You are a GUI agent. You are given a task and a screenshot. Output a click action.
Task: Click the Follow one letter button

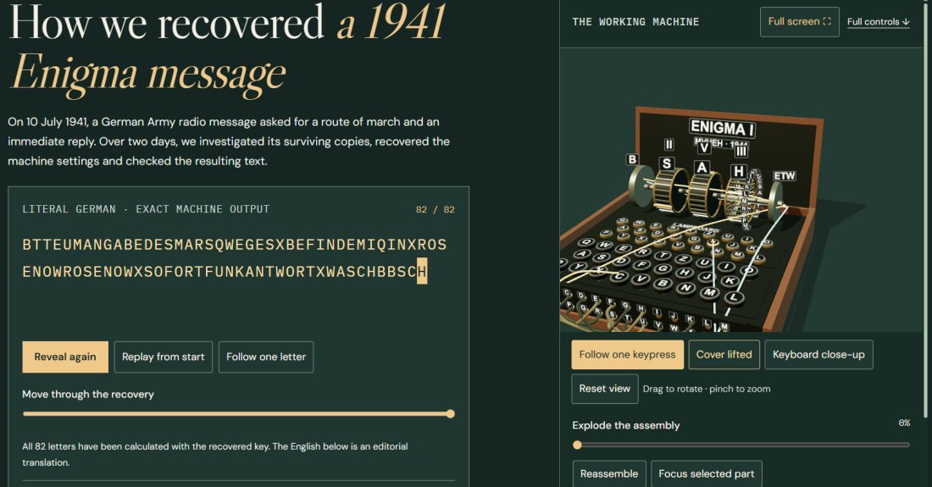pos(266,357)
